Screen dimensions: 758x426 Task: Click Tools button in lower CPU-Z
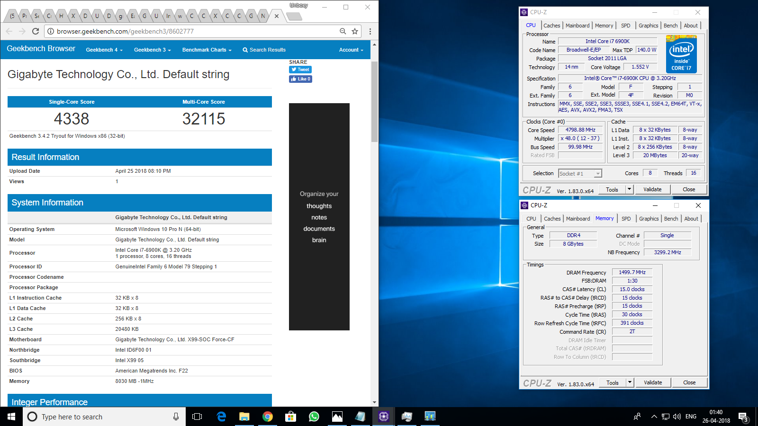(x=613, y=382)
